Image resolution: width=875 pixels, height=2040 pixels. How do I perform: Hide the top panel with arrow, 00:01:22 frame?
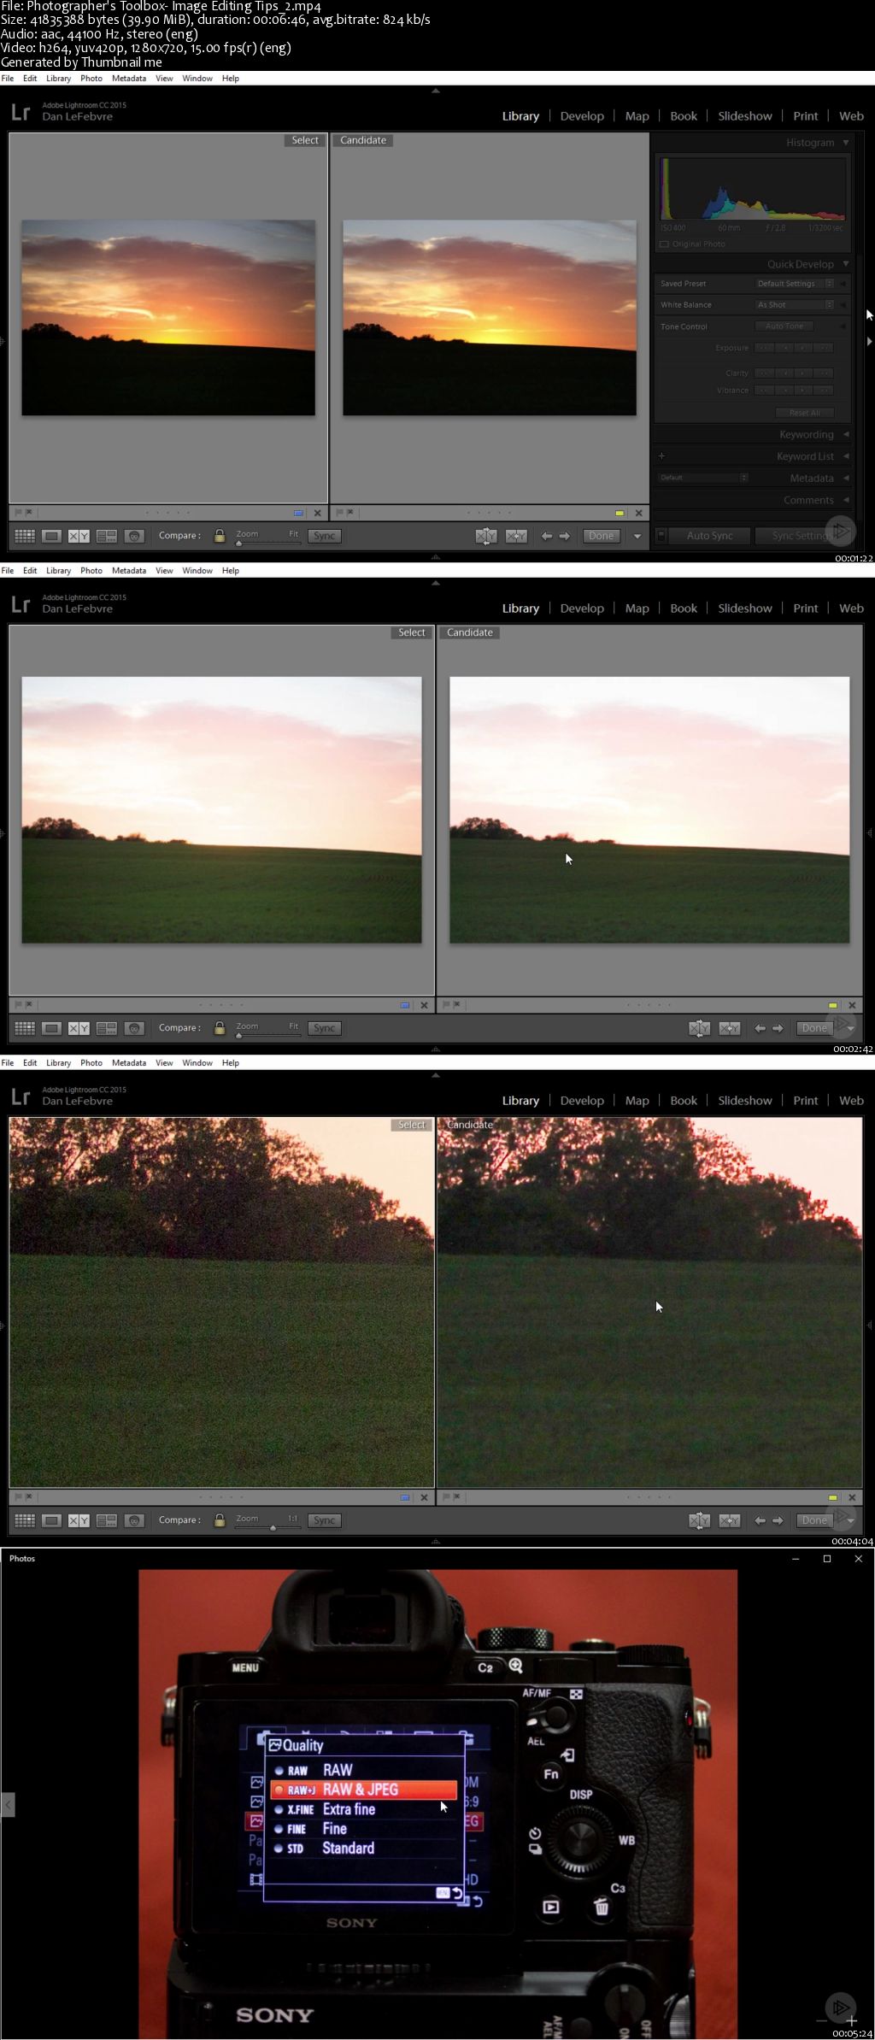coord(435,91)
